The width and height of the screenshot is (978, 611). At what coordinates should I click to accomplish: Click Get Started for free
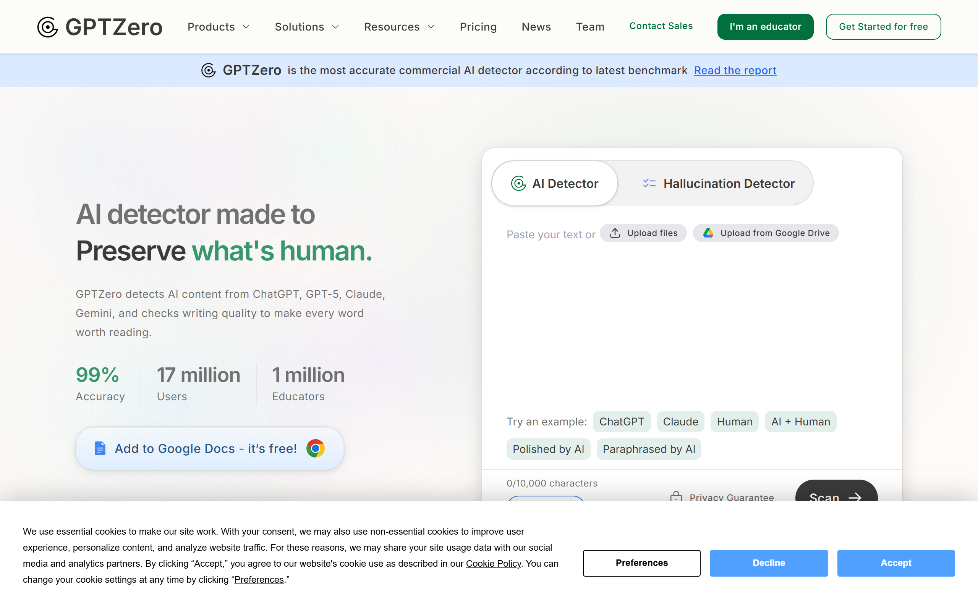[883, 27]
